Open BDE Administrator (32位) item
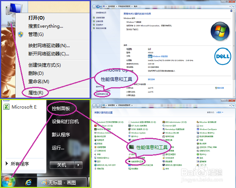 (175, 122)
